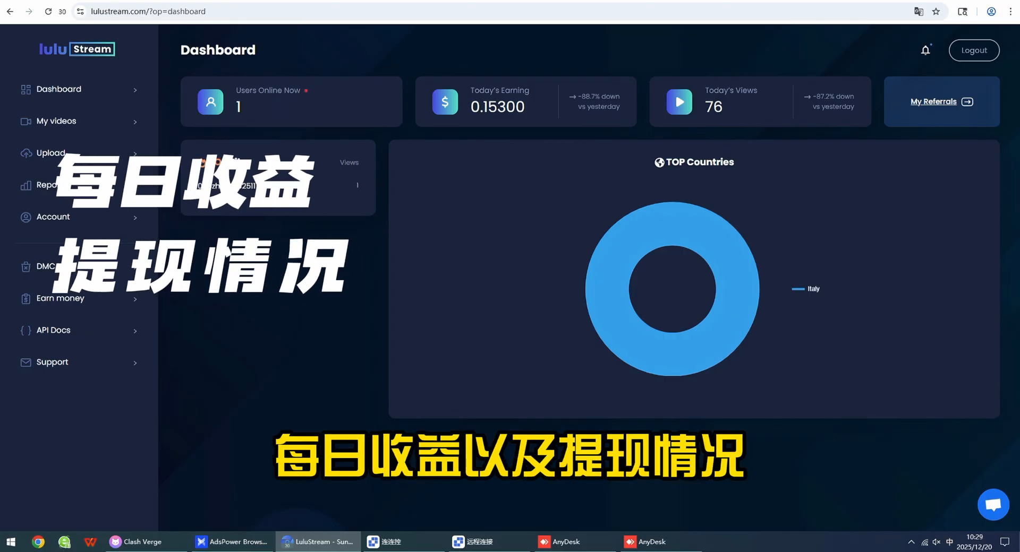Click the Today's Earning dollar icon

point(445,102)
